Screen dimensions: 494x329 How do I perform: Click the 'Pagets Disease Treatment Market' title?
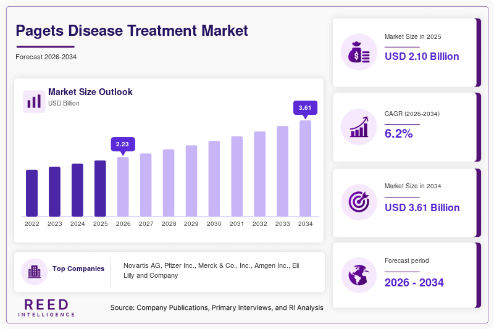[132, 31]
